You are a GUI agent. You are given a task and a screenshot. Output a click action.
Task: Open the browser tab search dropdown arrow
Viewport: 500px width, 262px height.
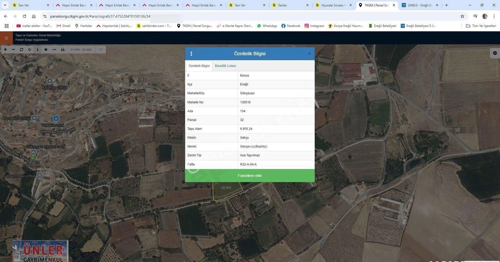point(5,5)
